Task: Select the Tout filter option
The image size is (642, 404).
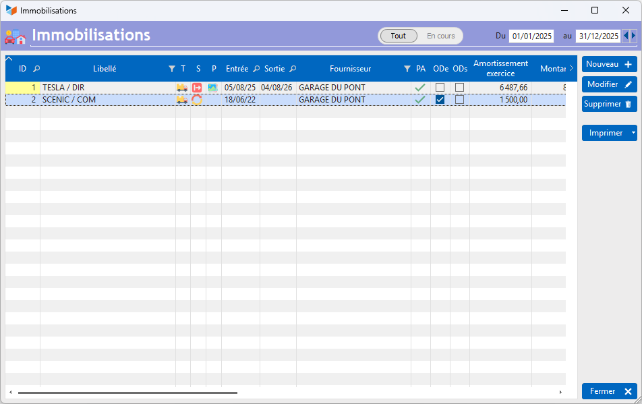Action: click(399, 36)
